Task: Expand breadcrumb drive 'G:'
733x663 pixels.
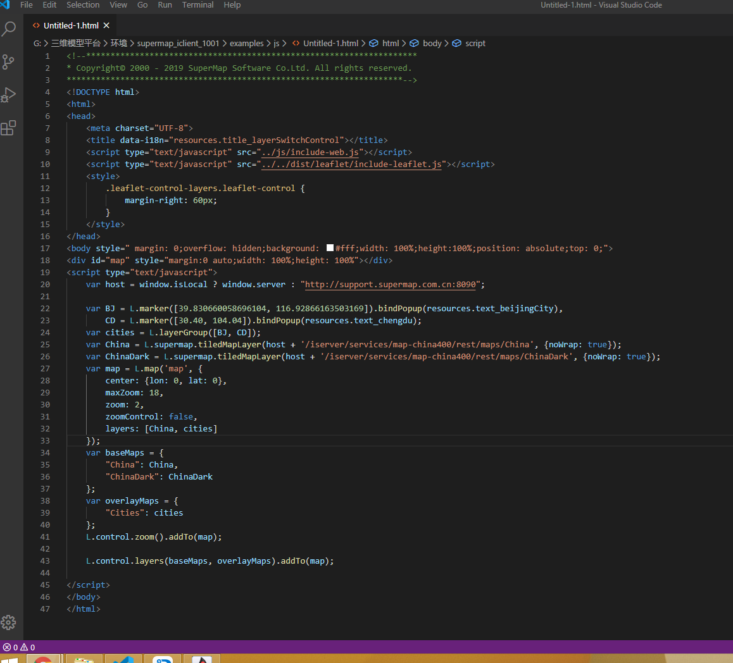Action: coord(37,44)
